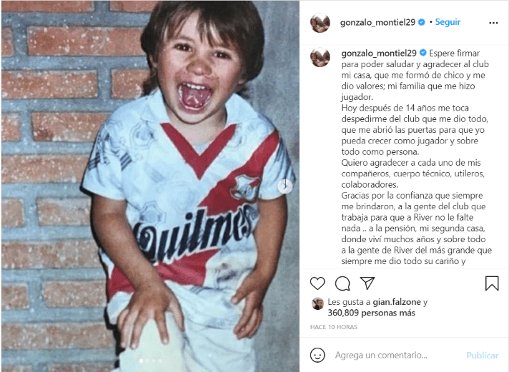Share the post with the paper plane icon
Image resolution: width=509 pixels, height=372 pixels.
[x=367, y=283]
